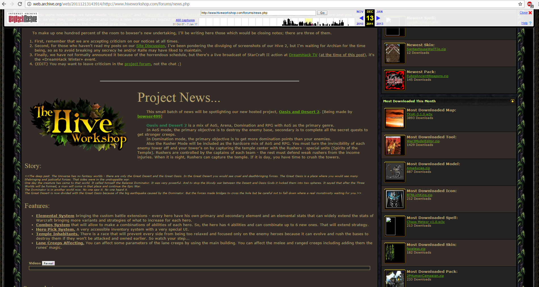Click the browser back arrow
Image resolution: width=539 pixels, height=287 pixels.
click(x=4, y=4)
